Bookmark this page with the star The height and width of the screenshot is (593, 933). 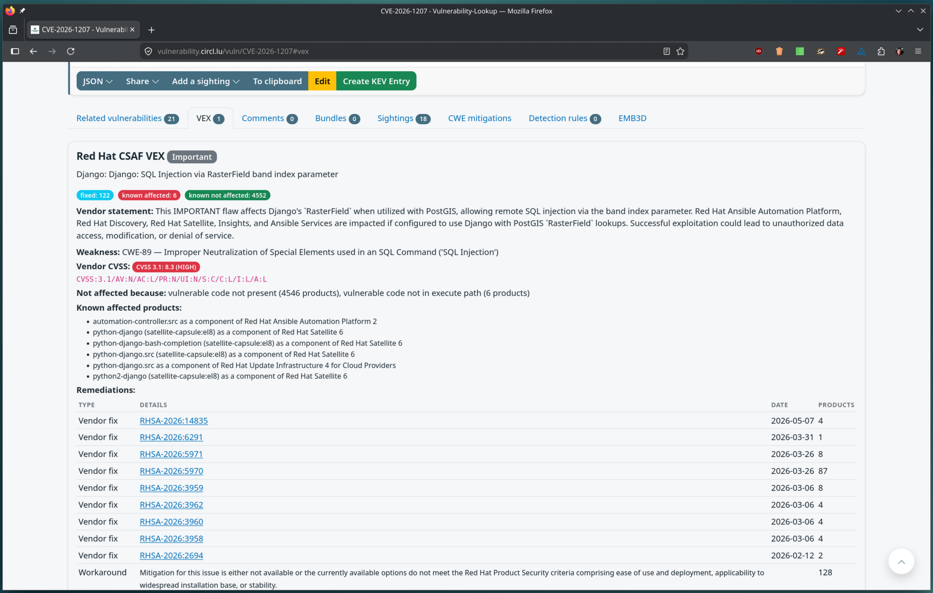680,51
